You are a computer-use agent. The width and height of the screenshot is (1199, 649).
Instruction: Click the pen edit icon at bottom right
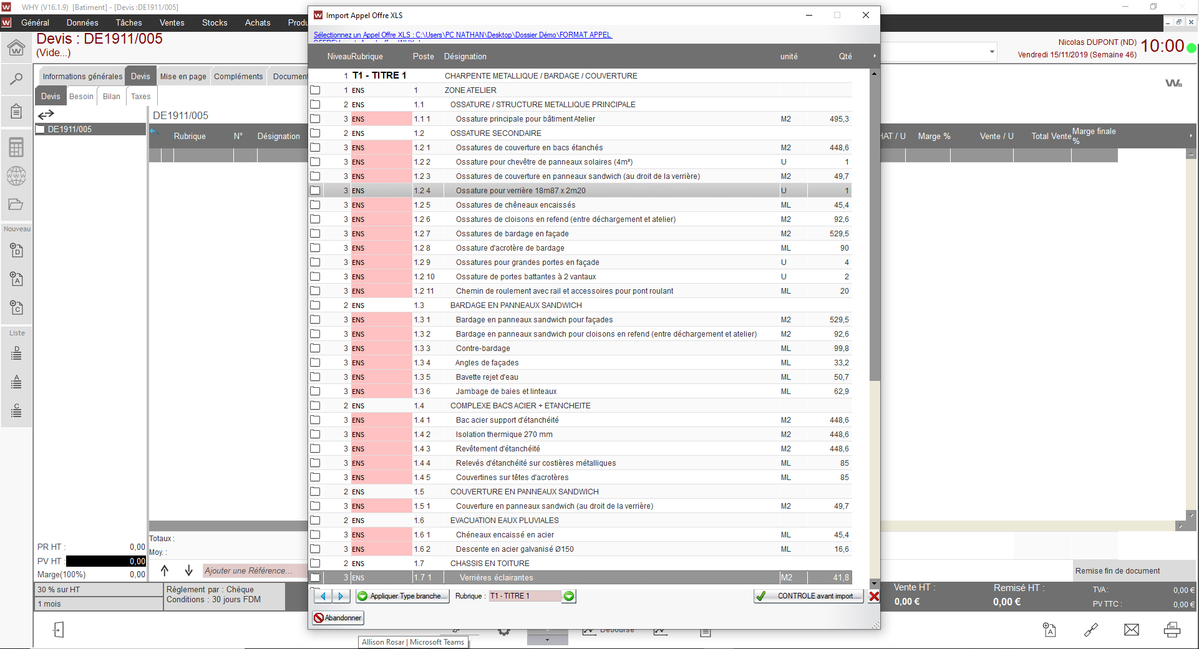click(1091, 630)
